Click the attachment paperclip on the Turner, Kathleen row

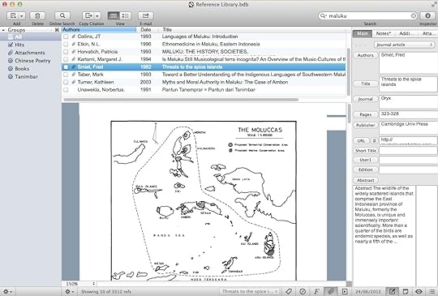(74, 82)
